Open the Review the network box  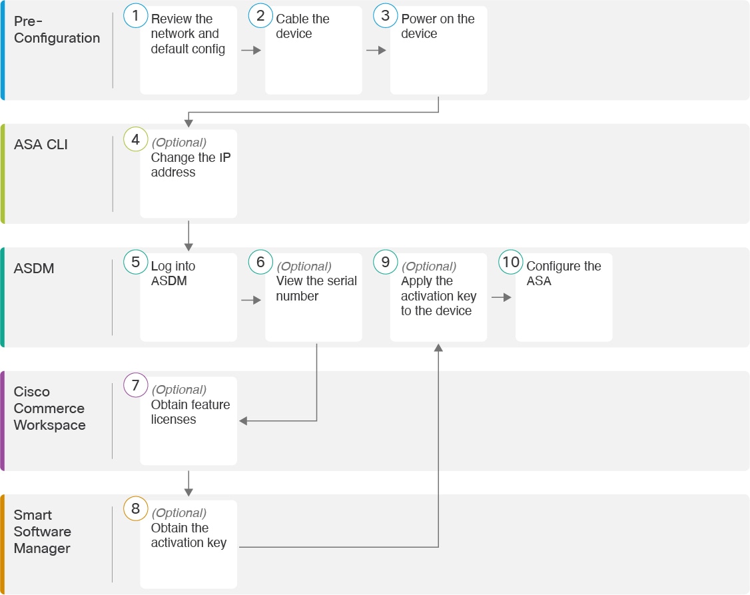[x=188, y=50]
